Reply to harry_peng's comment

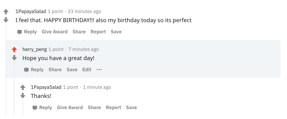point(34,70)
